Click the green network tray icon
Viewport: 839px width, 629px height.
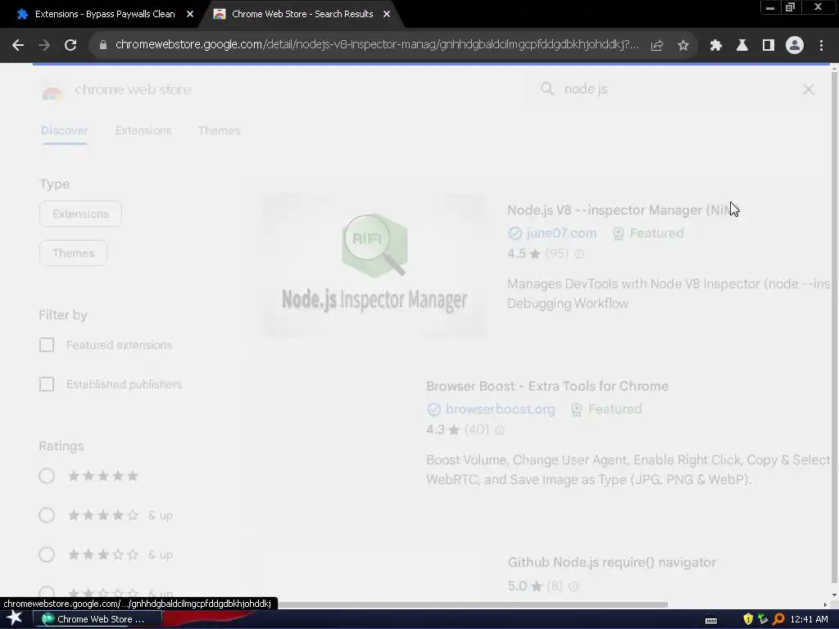coord(763,619)
